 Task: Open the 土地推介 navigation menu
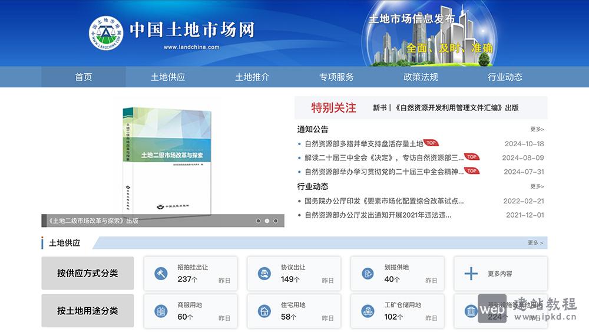tap(252, 77)
